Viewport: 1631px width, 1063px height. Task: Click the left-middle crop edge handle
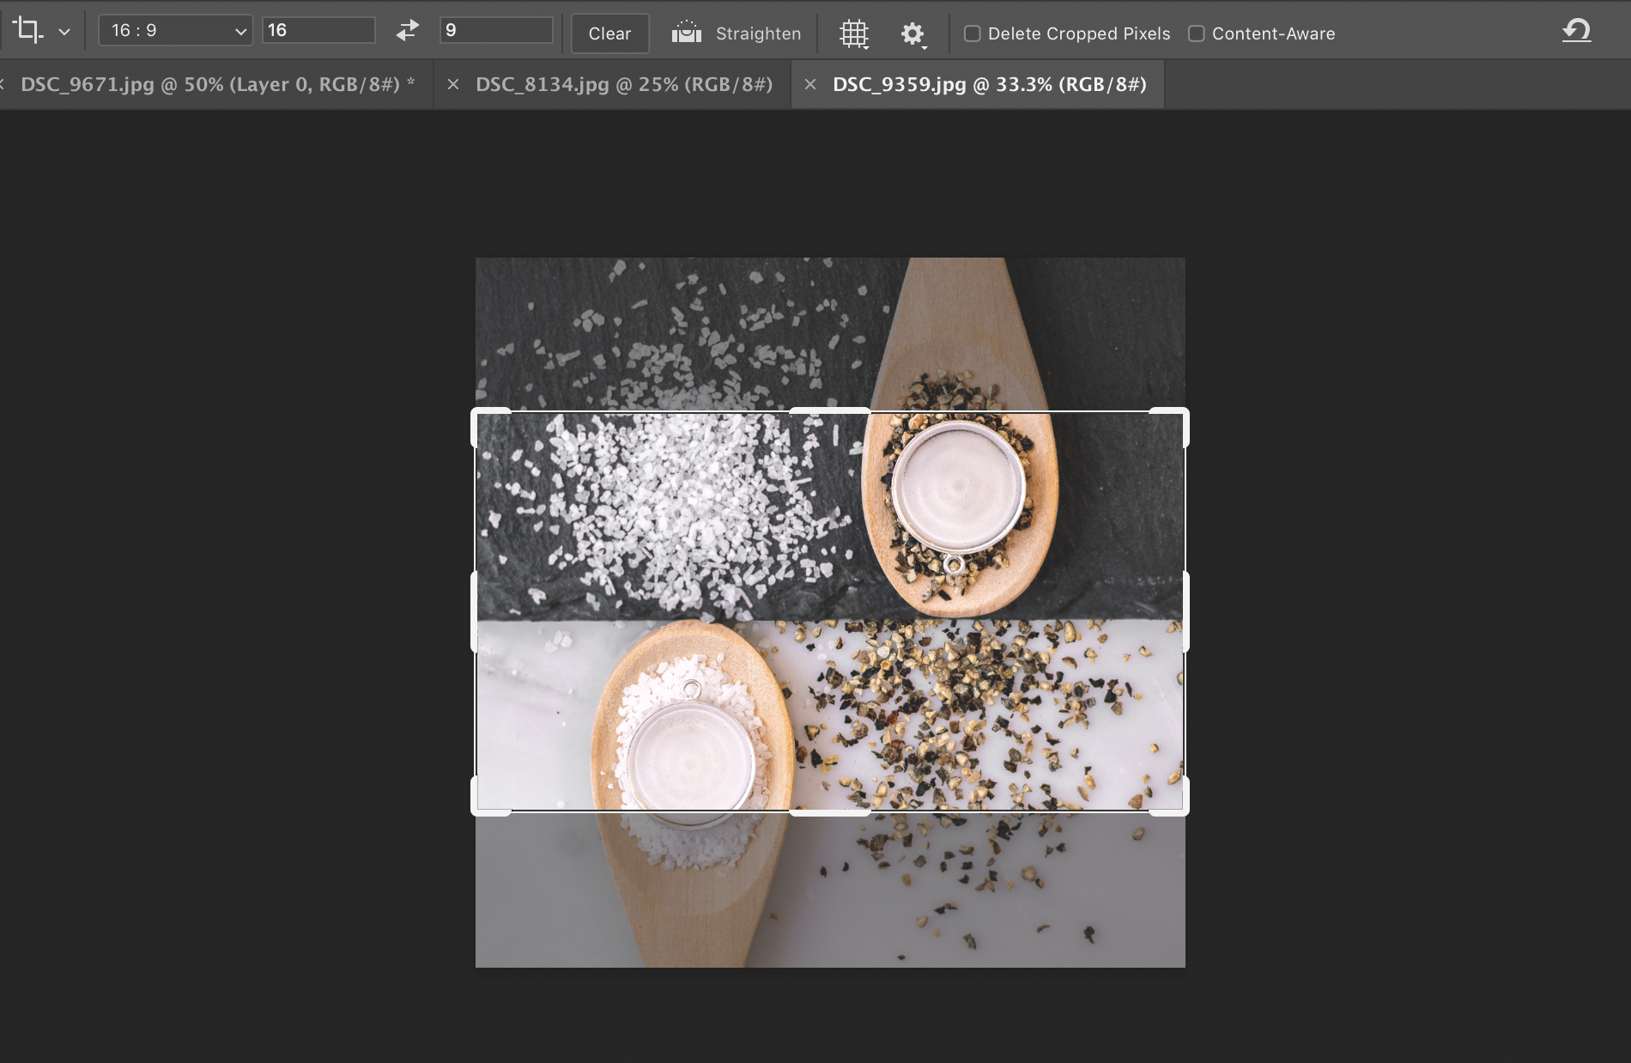475,611
